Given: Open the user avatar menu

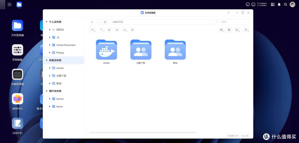Looking at the screenshot, I should coord(292,4).
